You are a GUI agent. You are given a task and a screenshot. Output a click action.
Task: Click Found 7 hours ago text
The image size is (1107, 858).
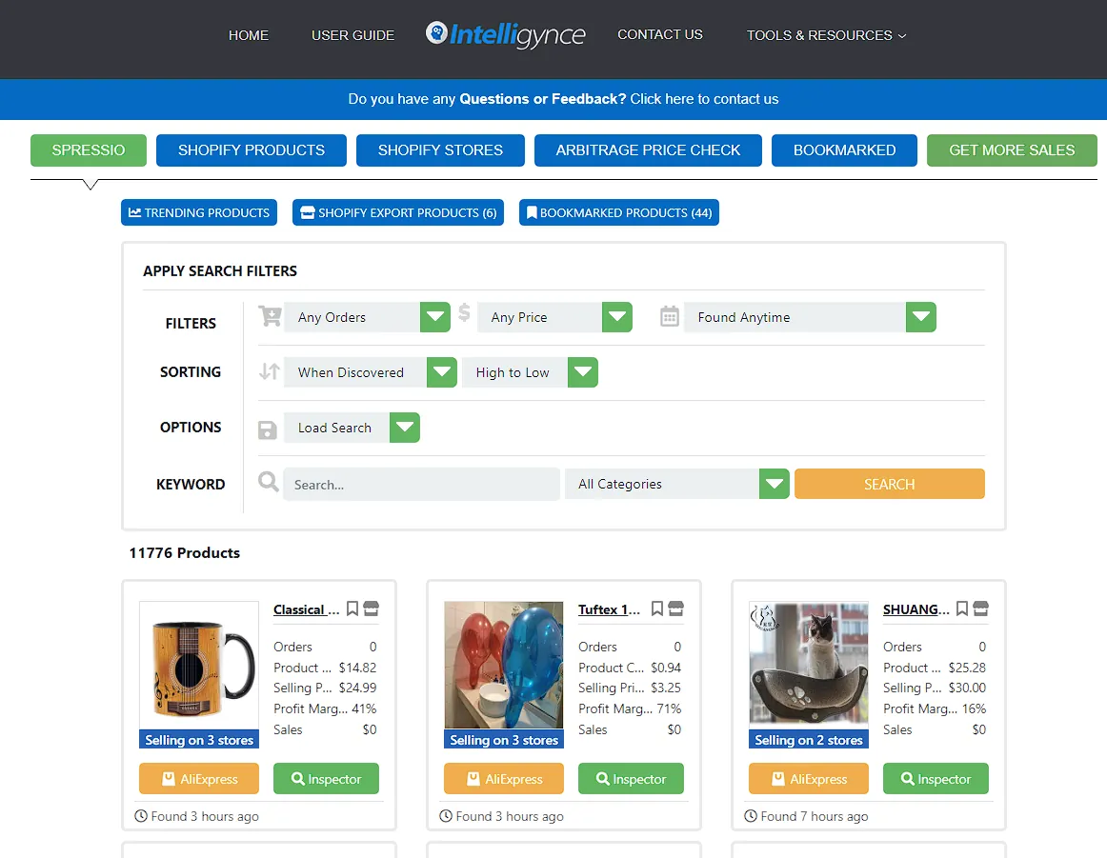coord(815,816)
